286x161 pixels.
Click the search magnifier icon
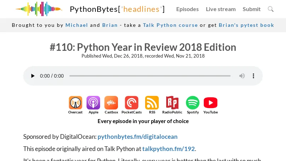271,9
